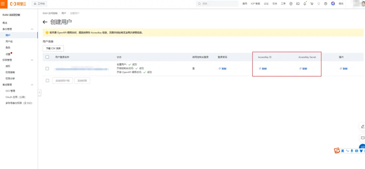Toggle the select-all header checkbox
This screenshot has height=169, width=365.
47,57
